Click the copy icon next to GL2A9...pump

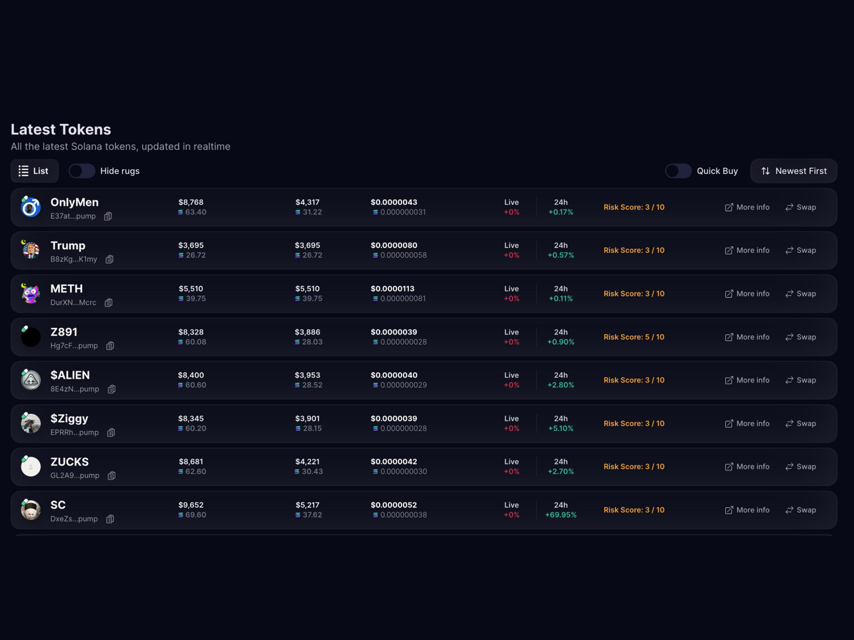(x=111, y=476)
